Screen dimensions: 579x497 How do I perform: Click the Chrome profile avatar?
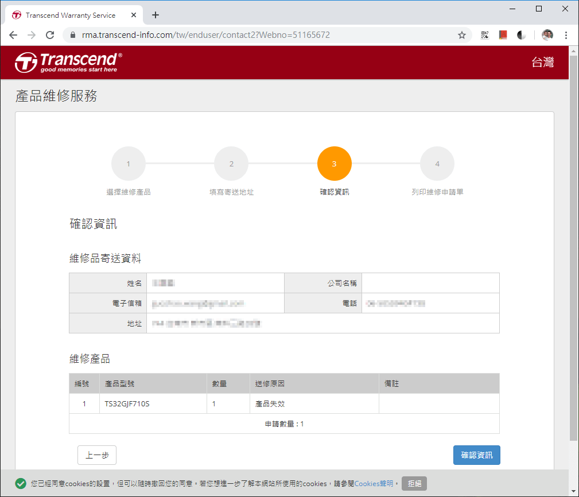[x=547, y=35]
